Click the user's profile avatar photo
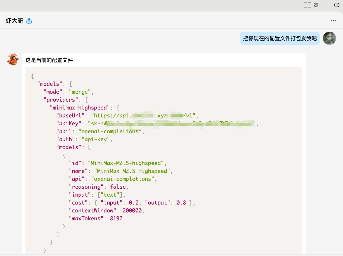The width and height of the screenshot is (343, 256). [x=329, y=38]
